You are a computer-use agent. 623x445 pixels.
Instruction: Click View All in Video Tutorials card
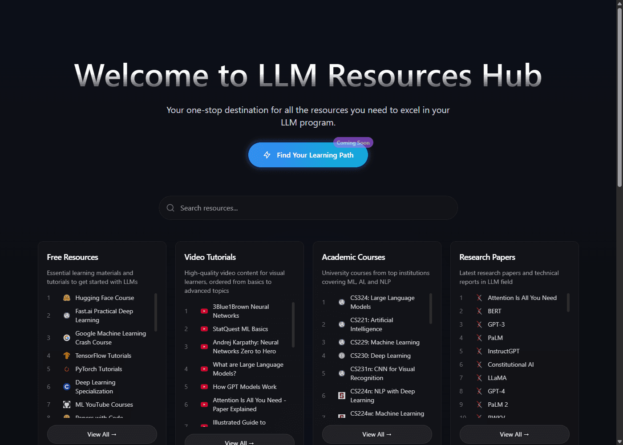(239, 441)
